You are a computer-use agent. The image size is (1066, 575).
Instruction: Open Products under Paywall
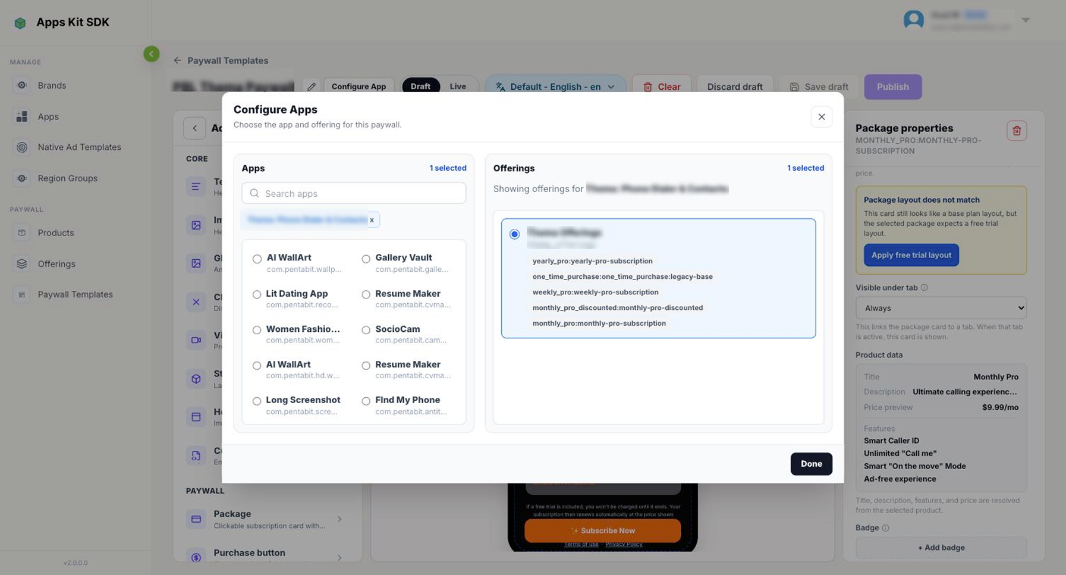(x=55, y=232)
